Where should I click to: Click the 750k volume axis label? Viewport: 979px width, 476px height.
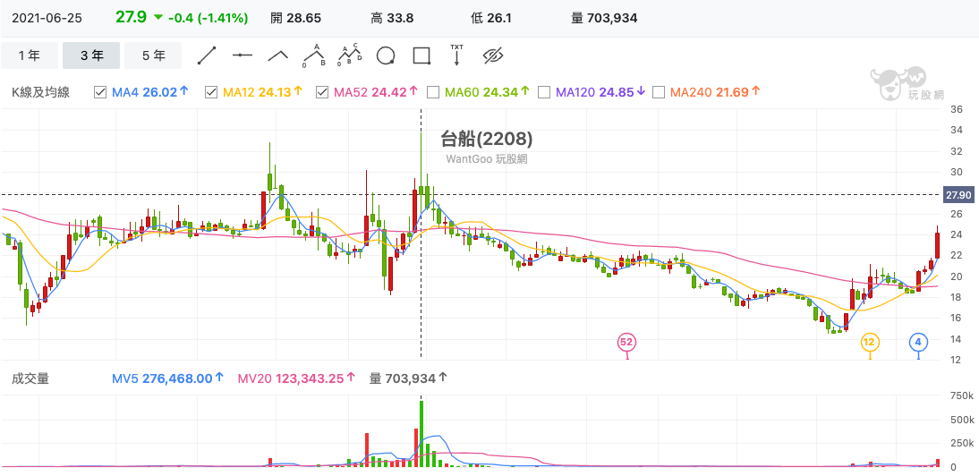961,396
